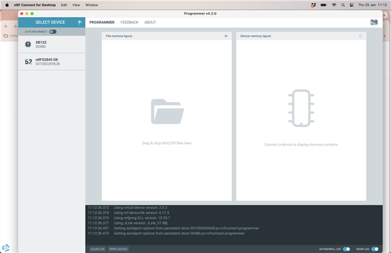Click the red menu bar status icon
This screenshot has width=391, height=253.
313,5
